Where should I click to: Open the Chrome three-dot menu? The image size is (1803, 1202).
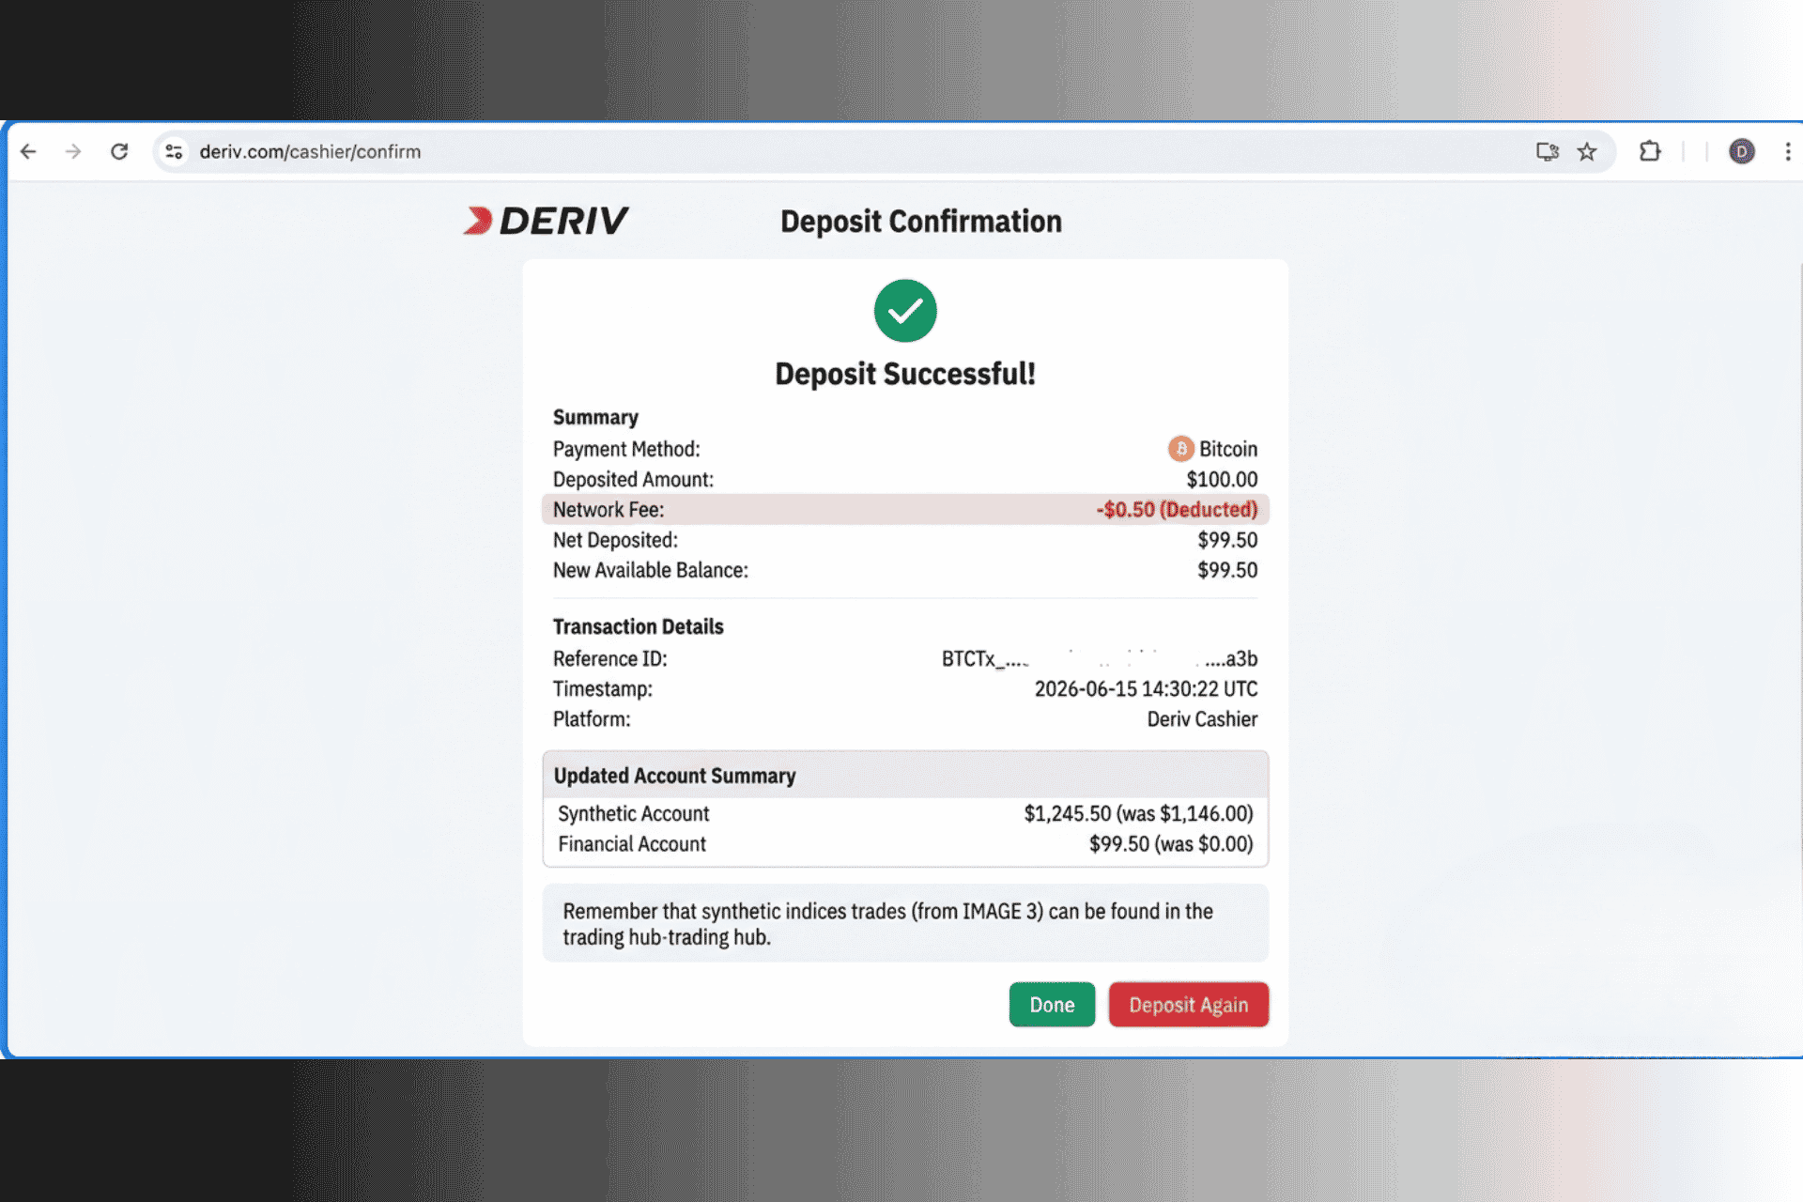tap(1788, 151)
